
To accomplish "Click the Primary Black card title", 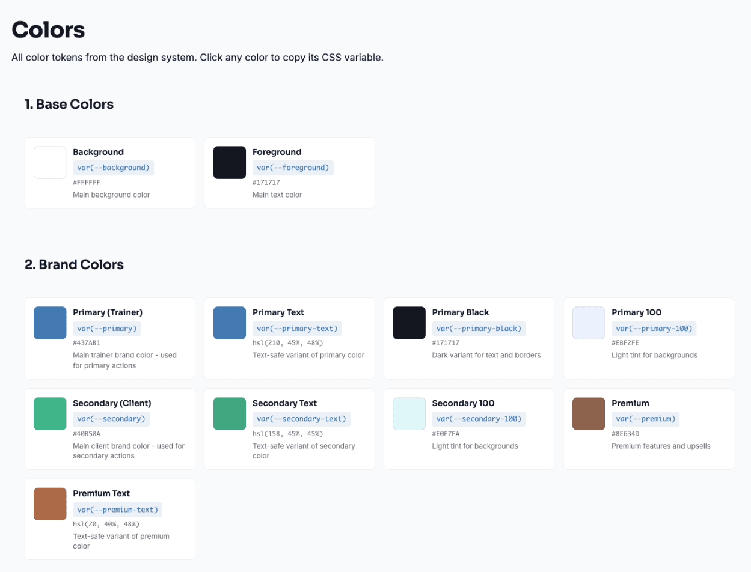I will [461, 312].
